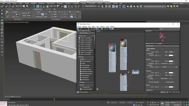The height and width of the screenshot is (106, 189).
Task: Open the Rendering menu in main menu bar
Action: point(60,4)
